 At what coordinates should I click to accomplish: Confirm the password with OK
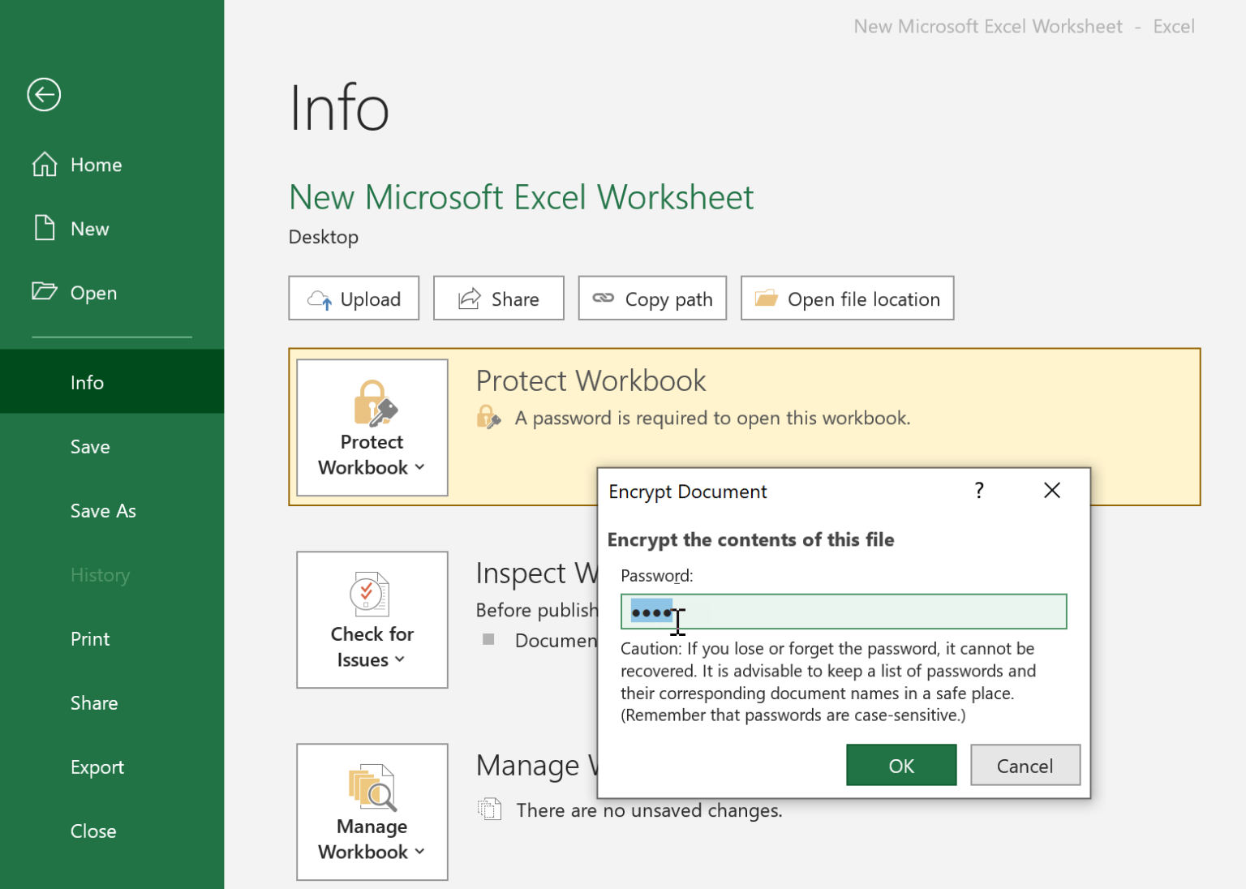(x=901, y=766)
